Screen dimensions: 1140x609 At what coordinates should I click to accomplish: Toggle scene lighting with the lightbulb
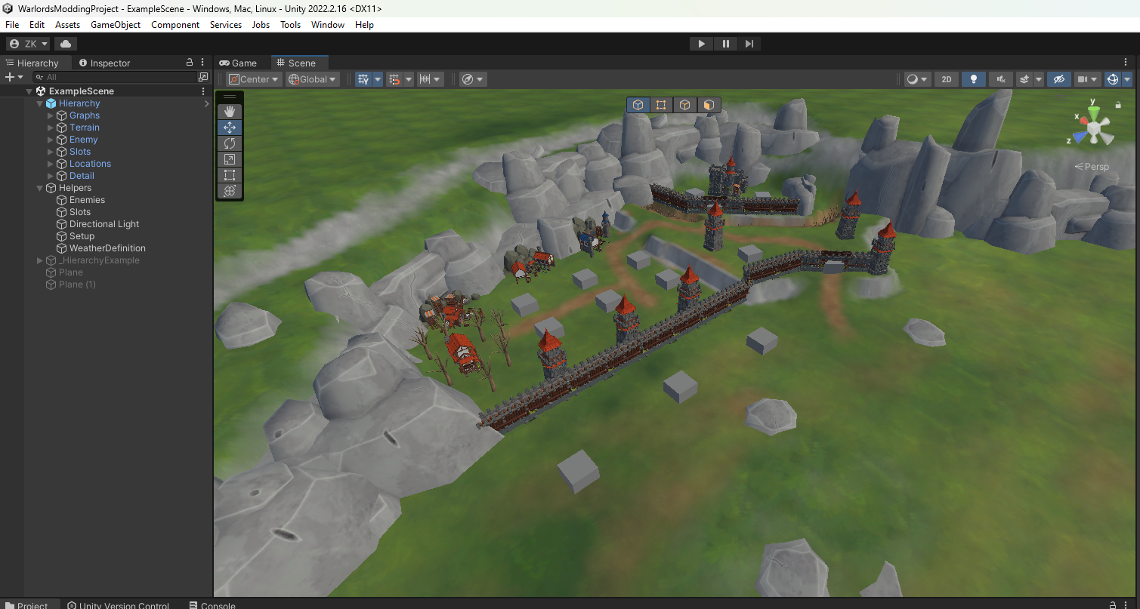[x=974, y=79]
